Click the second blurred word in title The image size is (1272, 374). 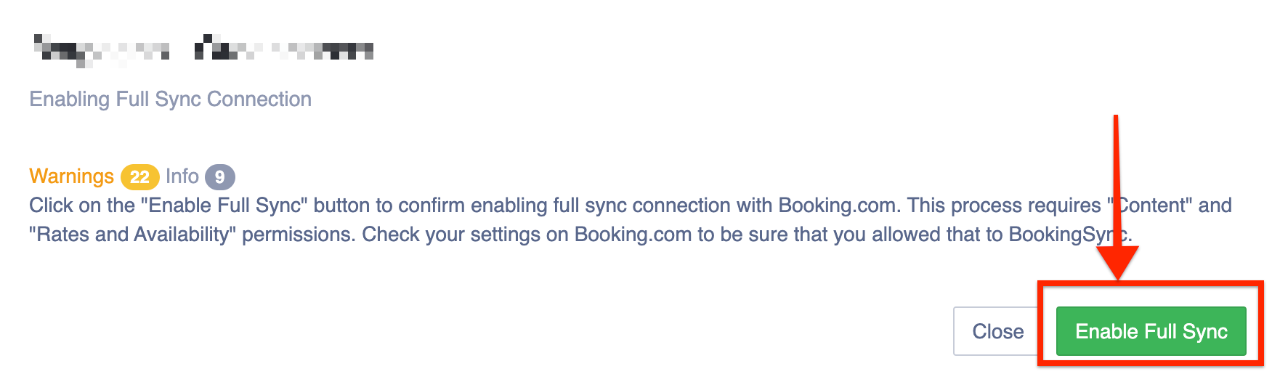pyautogui.click(x=284, y=49)
